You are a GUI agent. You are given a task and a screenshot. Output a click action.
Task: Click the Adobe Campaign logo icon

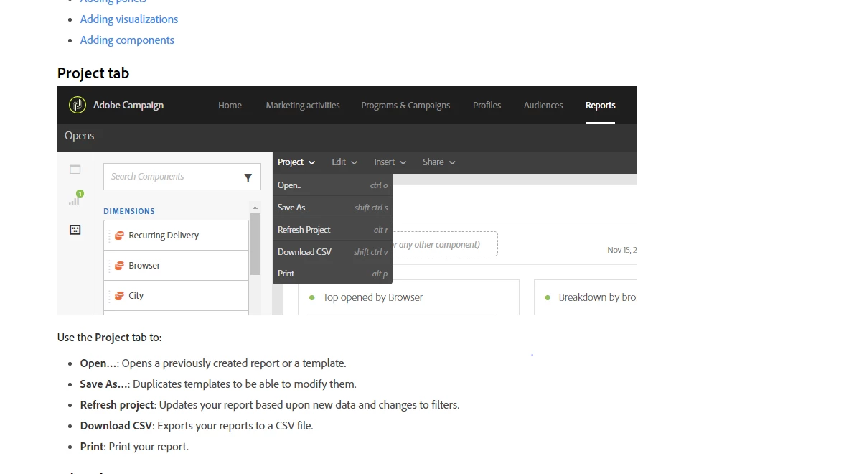click(78, 105)
